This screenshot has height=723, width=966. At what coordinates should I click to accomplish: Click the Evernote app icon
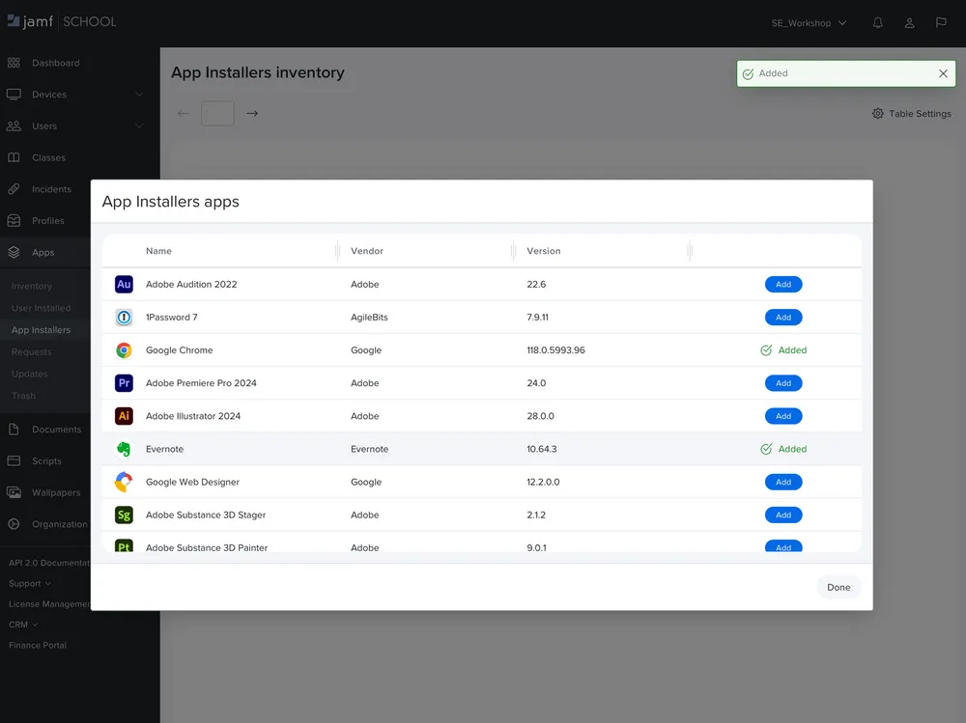124,449
